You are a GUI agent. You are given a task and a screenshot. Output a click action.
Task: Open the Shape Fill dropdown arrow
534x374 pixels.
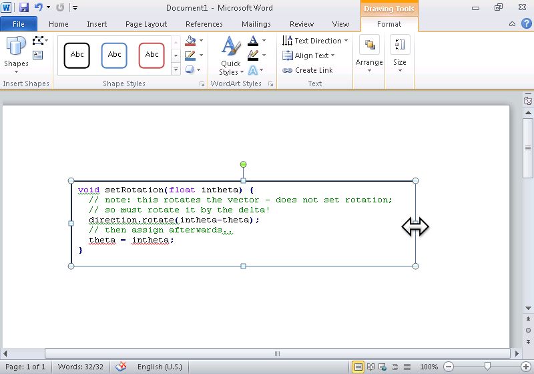coord(202,41)
